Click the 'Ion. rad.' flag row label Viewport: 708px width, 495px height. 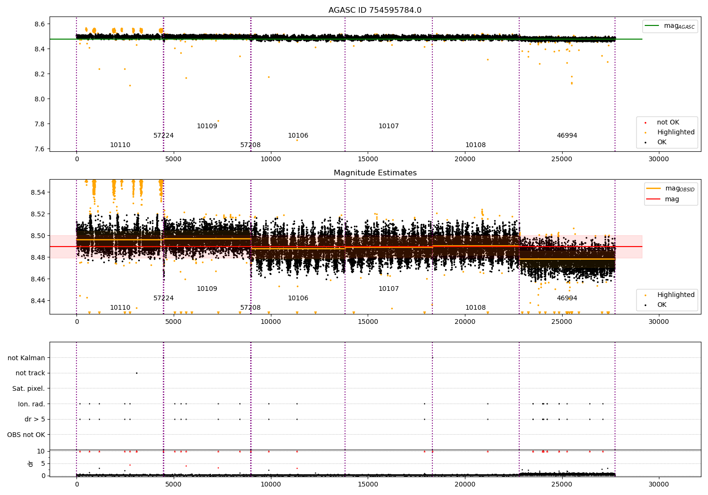[x=32, y=404]
